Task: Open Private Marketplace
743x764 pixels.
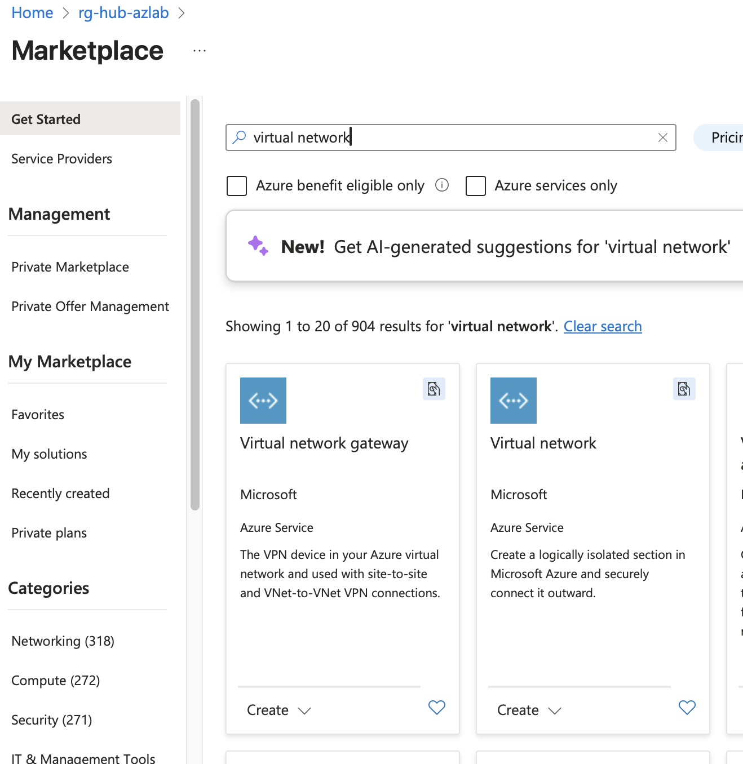Action: 70,267
